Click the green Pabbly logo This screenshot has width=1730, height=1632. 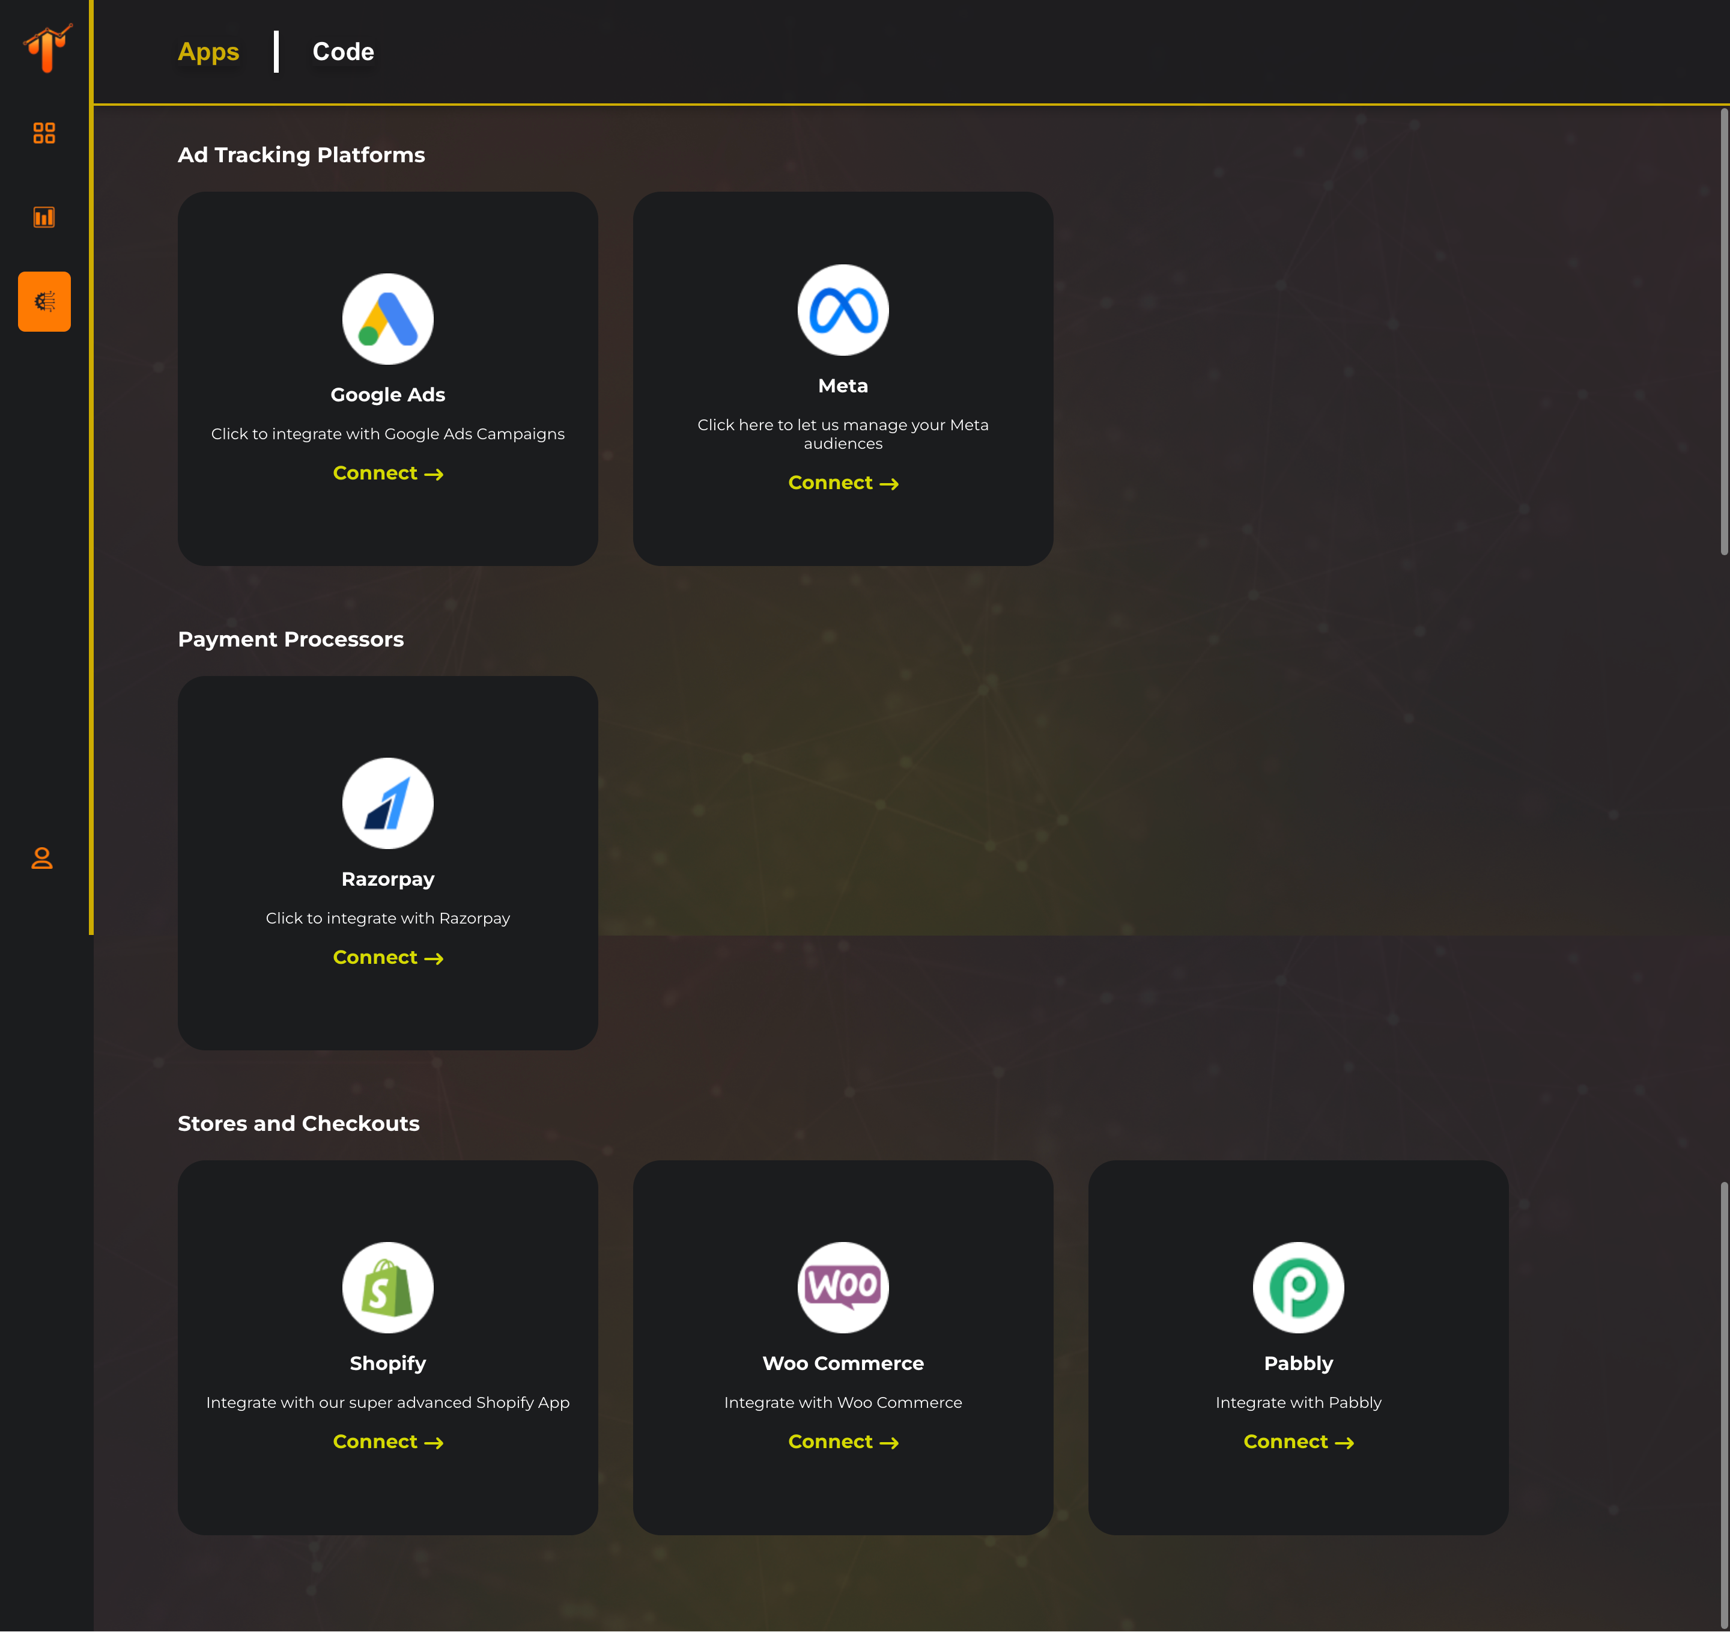point(1297,1287)
